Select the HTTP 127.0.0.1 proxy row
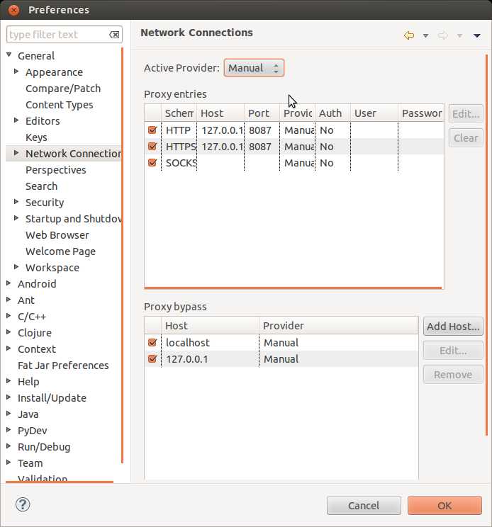Image resolution: width=492 pixels, height=527 pixels. pyautogui.click(x=294, y=130)
